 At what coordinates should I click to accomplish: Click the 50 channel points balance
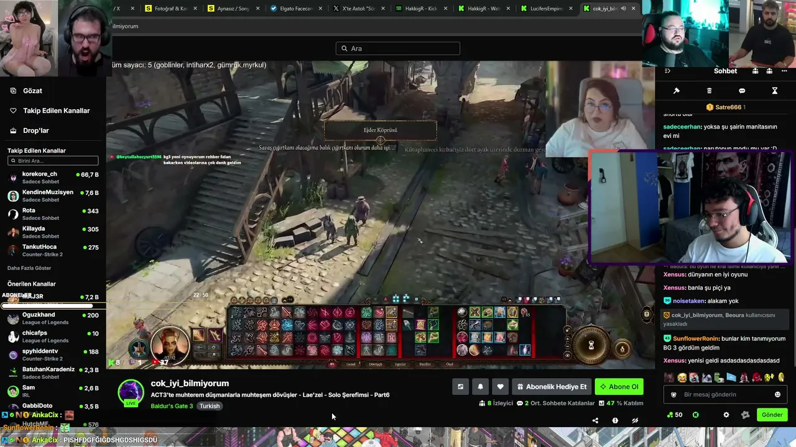click(x=675, y=415)
